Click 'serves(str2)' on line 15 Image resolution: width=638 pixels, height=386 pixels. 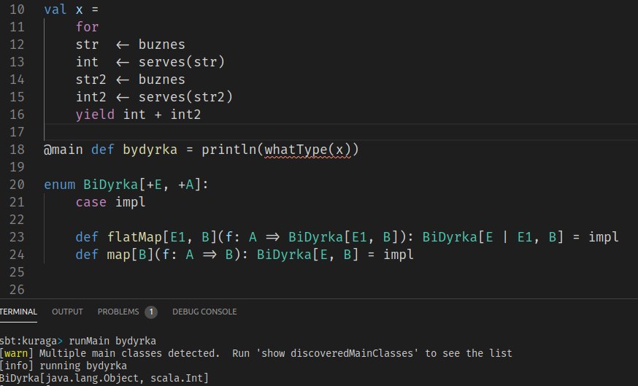click(185, 97)
